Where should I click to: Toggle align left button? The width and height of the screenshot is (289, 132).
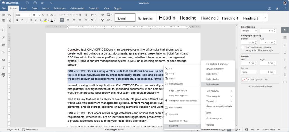click(x=62, y=20)
